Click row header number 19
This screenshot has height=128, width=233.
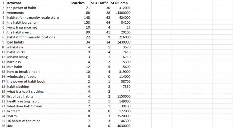[x=3, y=91]
